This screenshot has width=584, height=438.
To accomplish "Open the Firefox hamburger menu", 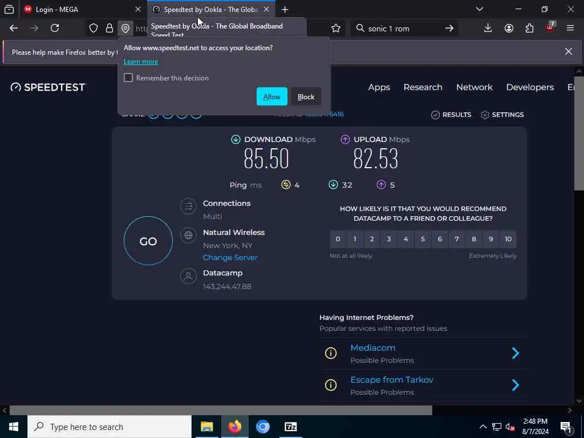I will [570, 29].
